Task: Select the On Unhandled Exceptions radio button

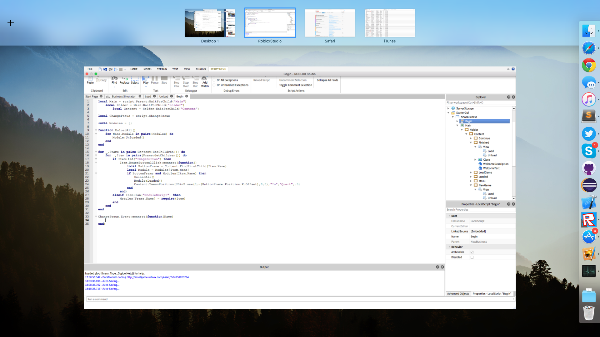Action: (214, 85)
